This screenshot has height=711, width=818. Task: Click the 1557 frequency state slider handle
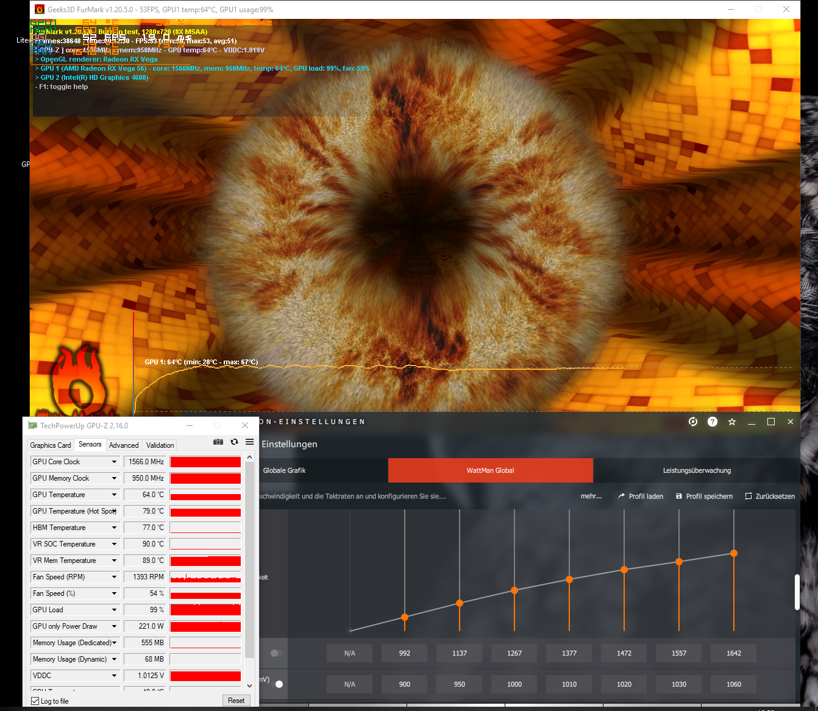click(679, 562)
